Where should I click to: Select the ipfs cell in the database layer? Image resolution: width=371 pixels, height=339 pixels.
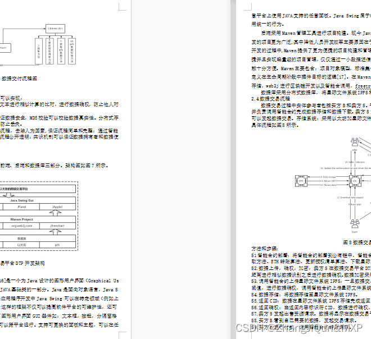(x=57, y=245)
